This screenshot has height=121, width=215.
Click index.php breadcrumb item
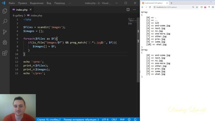(x=35, y=15)
